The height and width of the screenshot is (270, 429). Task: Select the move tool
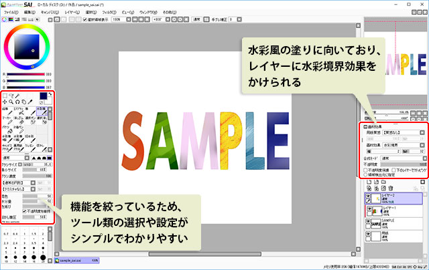tap(5, 102)
